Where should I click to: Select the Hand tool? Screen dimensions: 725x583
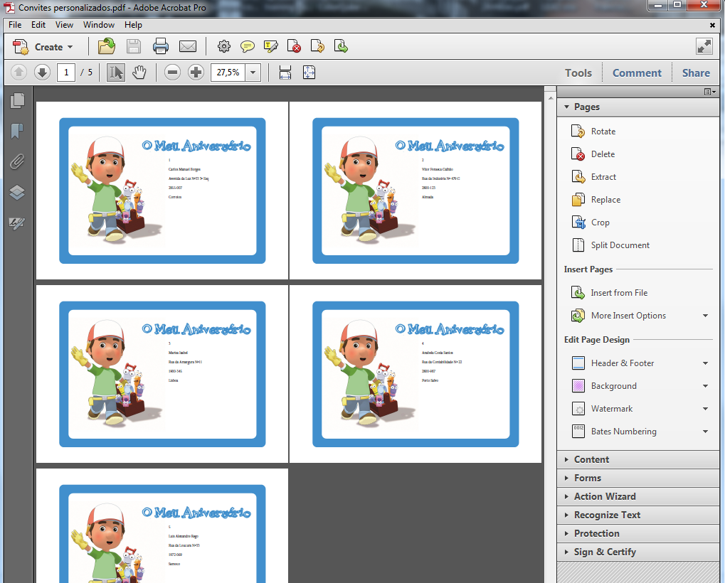(x=139, y=72)
